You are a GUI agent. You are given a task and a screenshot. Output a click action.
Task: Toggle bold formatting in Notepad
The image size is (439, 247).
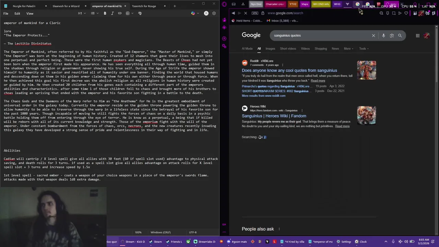105,13
